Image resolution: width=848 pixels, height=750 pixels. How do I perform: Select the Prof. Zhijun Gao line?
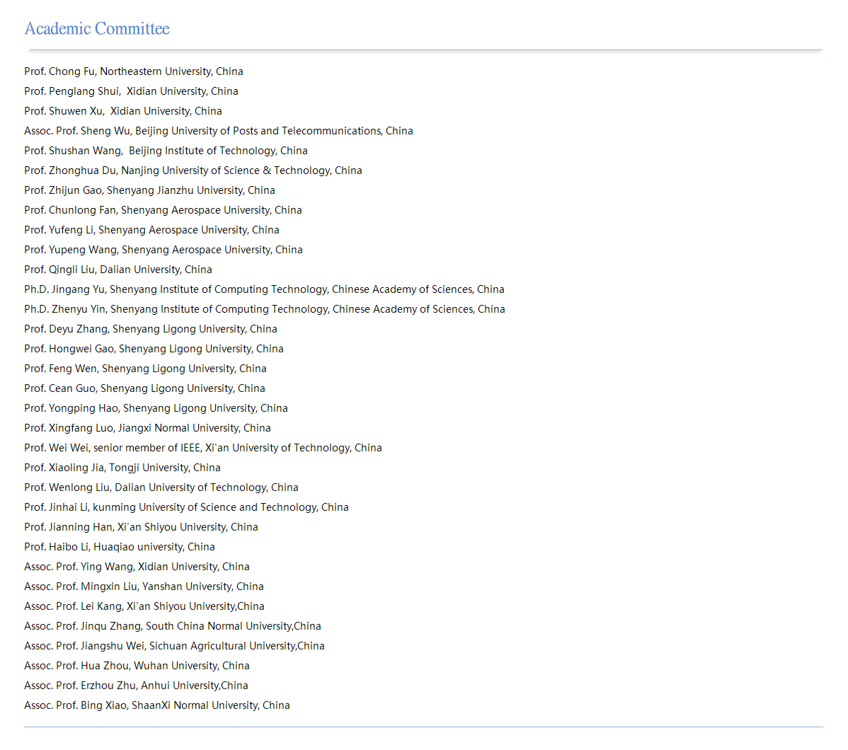tap(150, 190)
